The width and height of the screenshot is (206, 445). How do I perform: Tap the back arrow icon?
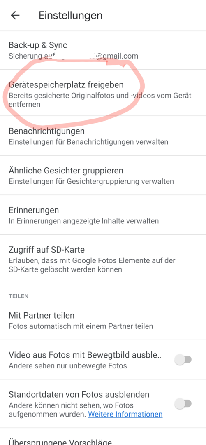15,15
